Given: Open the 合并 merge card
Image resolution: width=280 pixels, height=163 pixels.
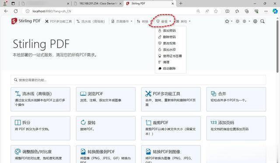Looking at the screenshot, I should (236, 99).
